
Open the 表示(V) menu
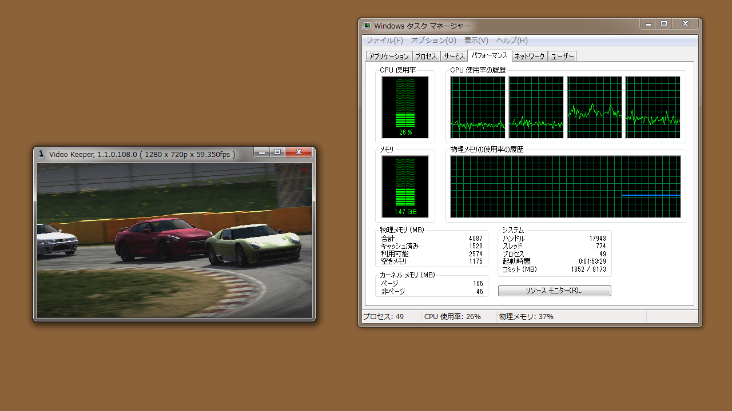click(x=476, y=41)
